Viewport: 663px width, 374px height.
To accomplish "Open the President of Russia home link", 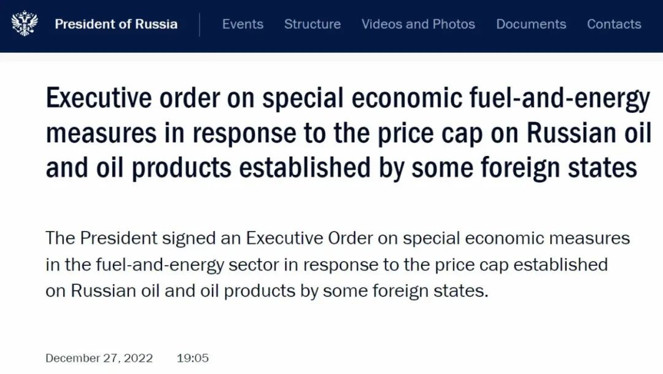I will pos(116,24).
